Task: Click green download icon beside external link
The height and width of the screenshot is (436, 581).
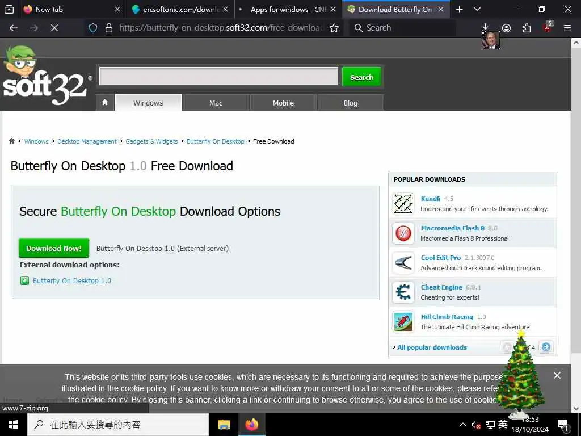Action: 24,280
